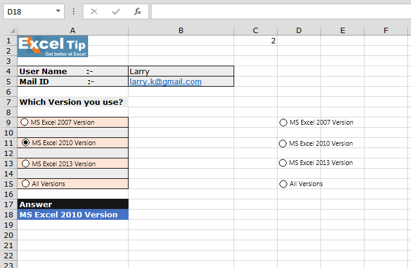Image resolution: width=411 pixels, height=268 pixels.
Task: Select row 18 header
Action: click(x=8, y=214)
